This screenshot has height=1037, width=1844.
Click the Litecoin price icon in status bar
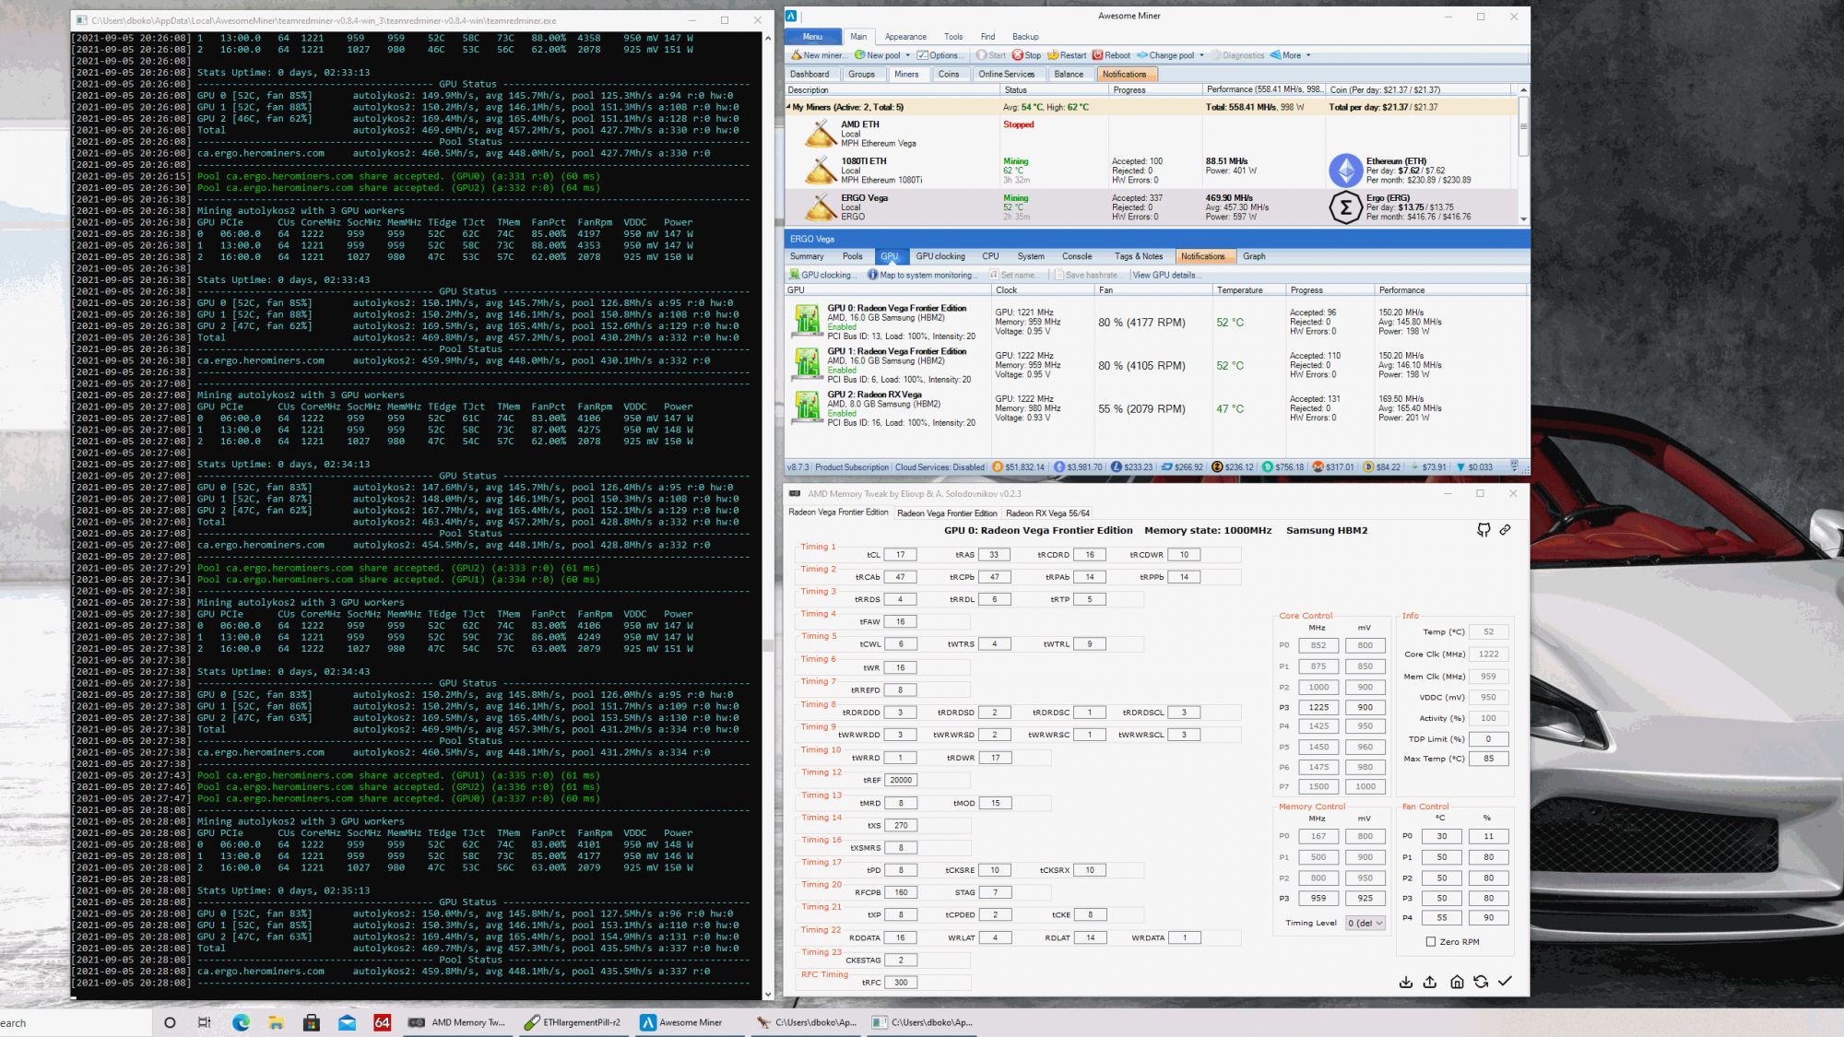click(x=1117, y=467)
